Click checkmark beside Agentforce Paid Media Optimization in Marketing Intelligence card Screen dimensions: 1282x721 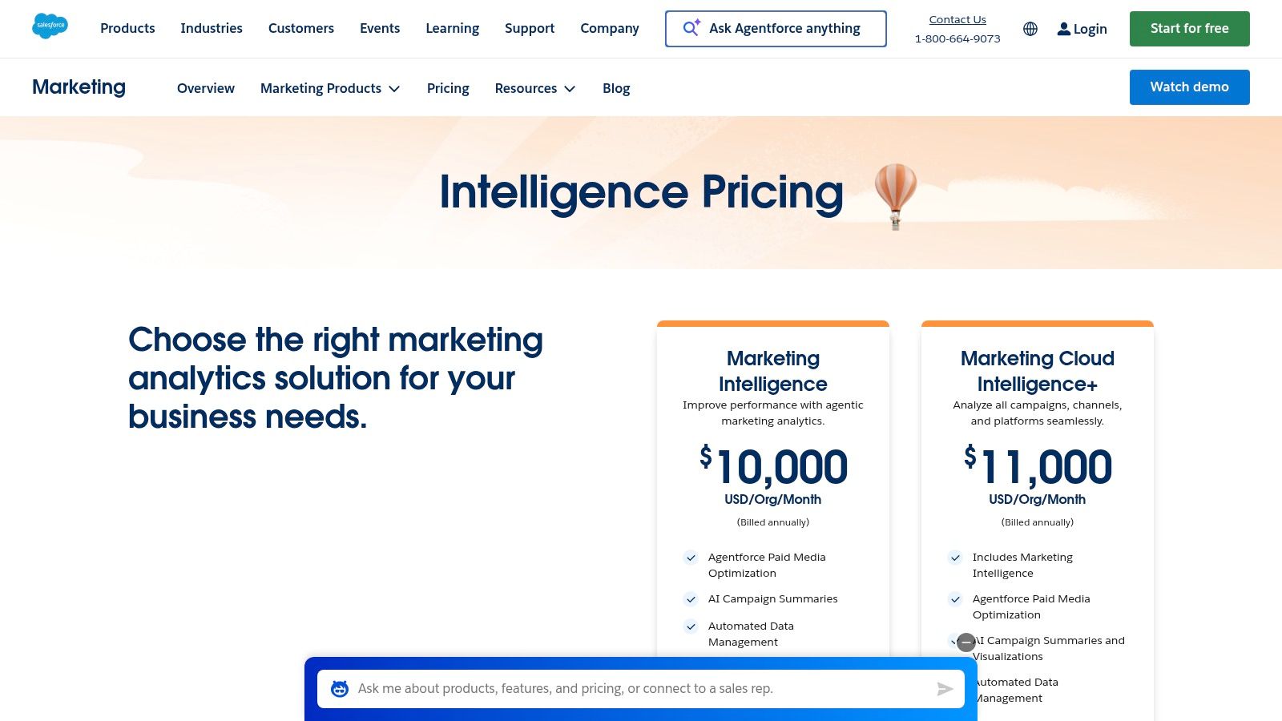tap(691, 558)
